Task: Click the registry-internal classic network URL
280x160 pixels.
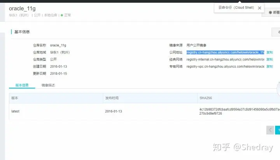Action: coord(225,59)
